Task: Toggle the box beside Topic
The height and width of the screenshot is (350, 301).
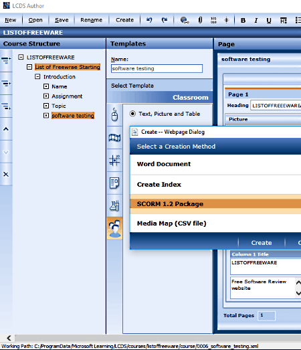Action: [x=46, y=106]
